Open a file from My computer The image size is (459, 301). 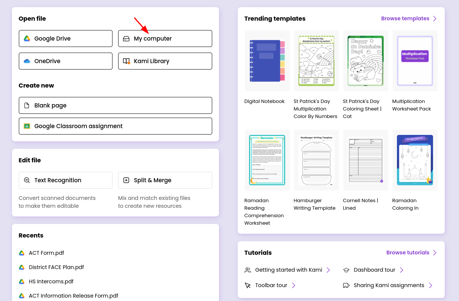[x=165, y=39]
